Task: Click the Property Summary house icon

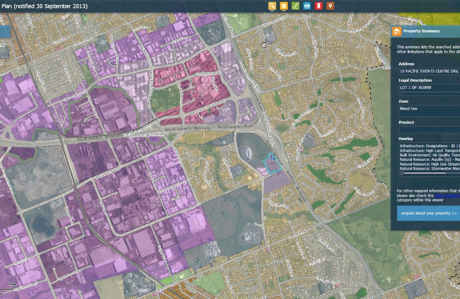Action: (397, 31)
